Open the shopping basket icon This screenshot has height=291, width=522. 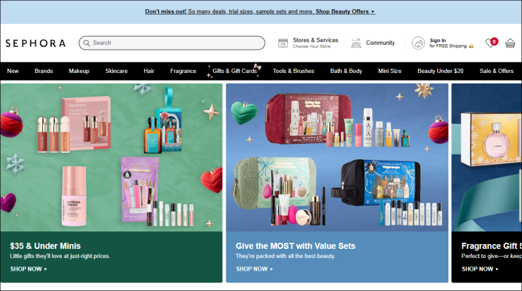coord(510,43)
